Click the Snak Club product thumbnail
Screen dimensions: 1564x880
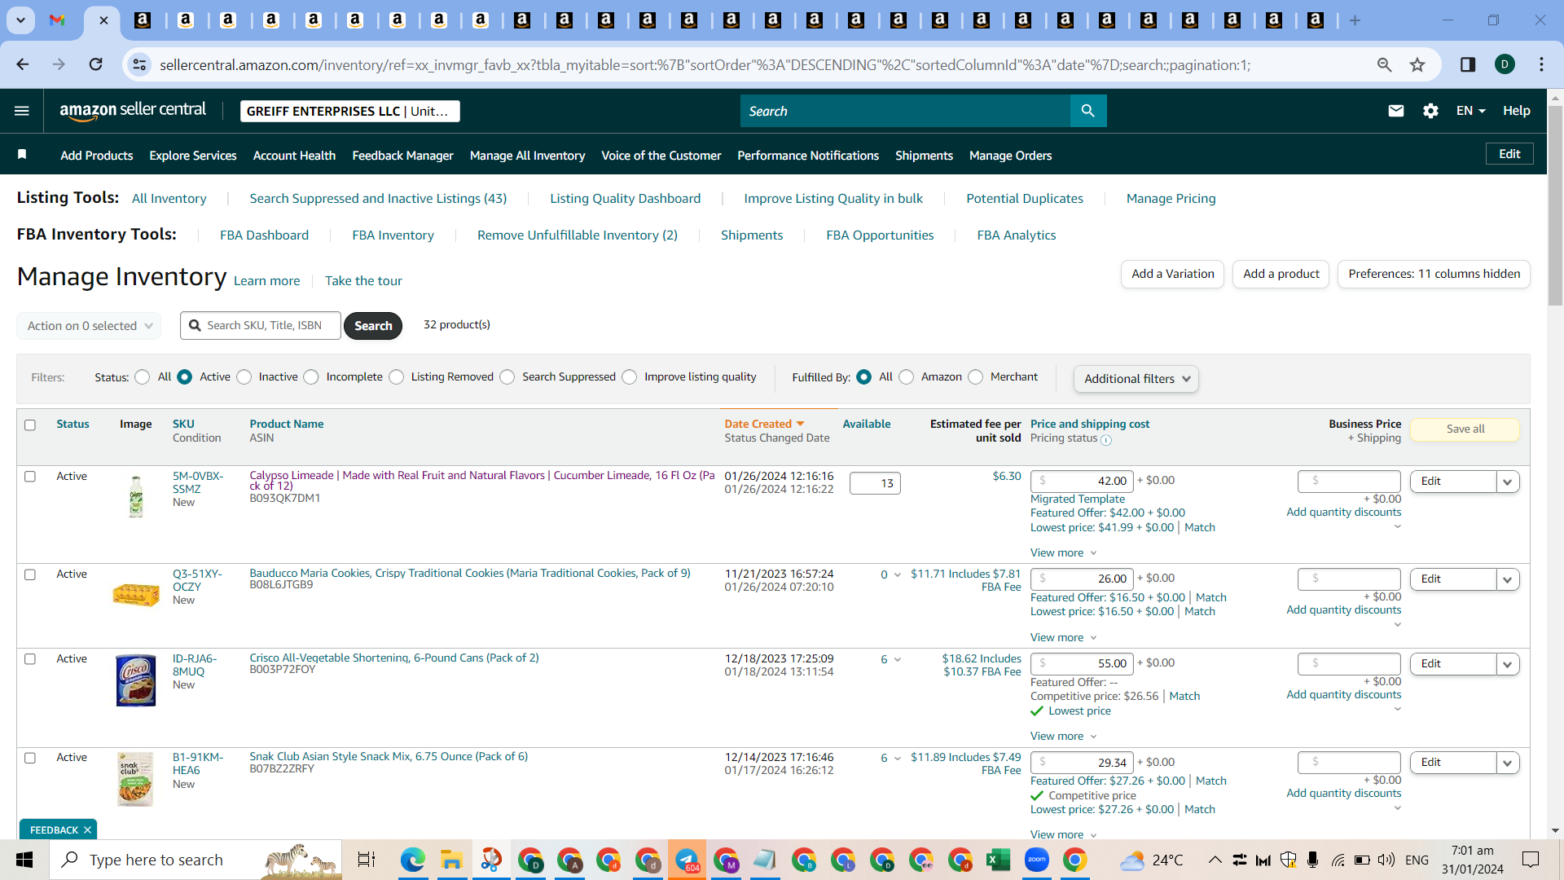coord(135,779)
